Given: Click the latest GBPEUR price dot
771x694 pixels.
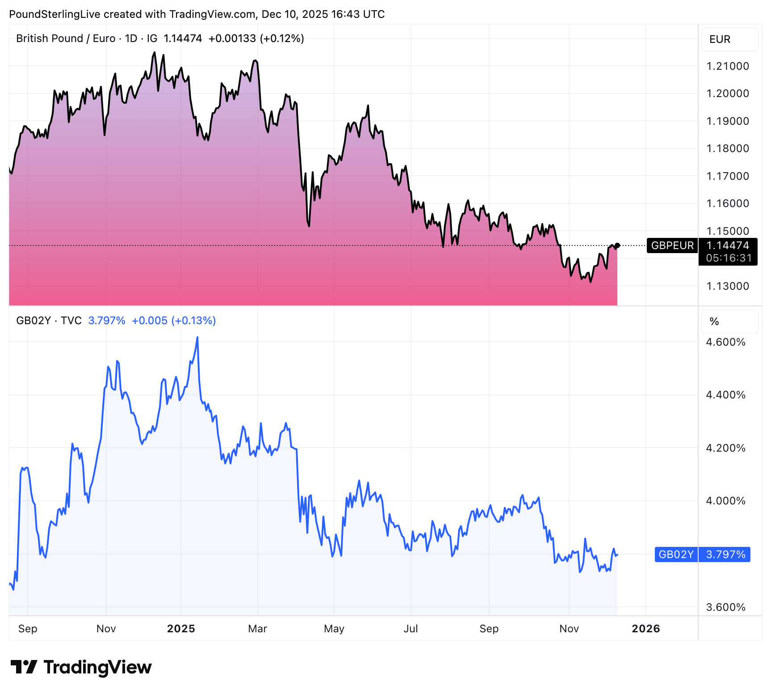Looking at the screenshot, I should (x=617, y=245).
